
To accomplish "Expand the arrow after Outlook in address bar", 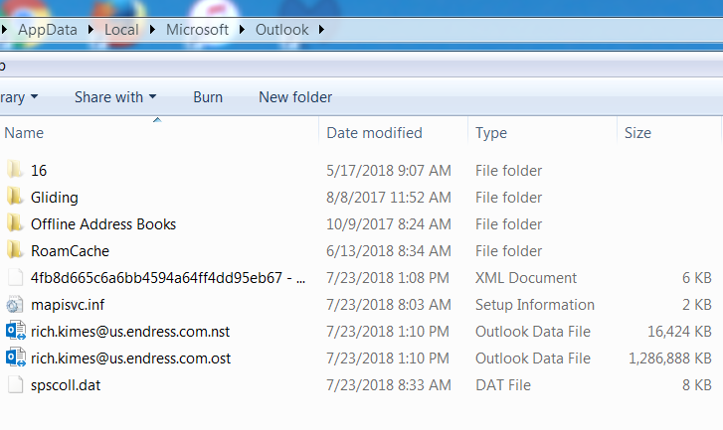I will coord(321,30).
